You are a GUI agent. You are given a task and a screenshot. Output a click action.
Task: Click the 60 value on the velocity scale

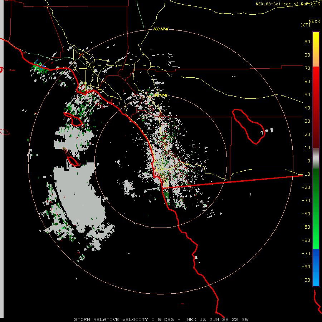click(x=307, y=82)
